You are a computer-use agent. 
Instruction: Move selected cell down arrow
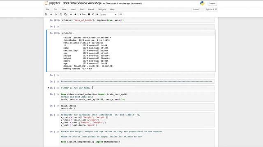[75, 15]
